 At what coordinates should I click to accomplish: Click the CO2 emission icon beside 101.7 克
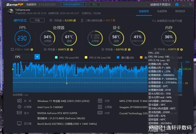pyautogui.click(x=82, y=20)
